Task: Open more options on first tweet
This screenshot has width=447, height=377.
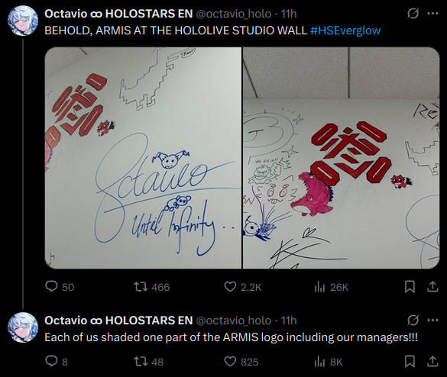Action: click(432, 13)
